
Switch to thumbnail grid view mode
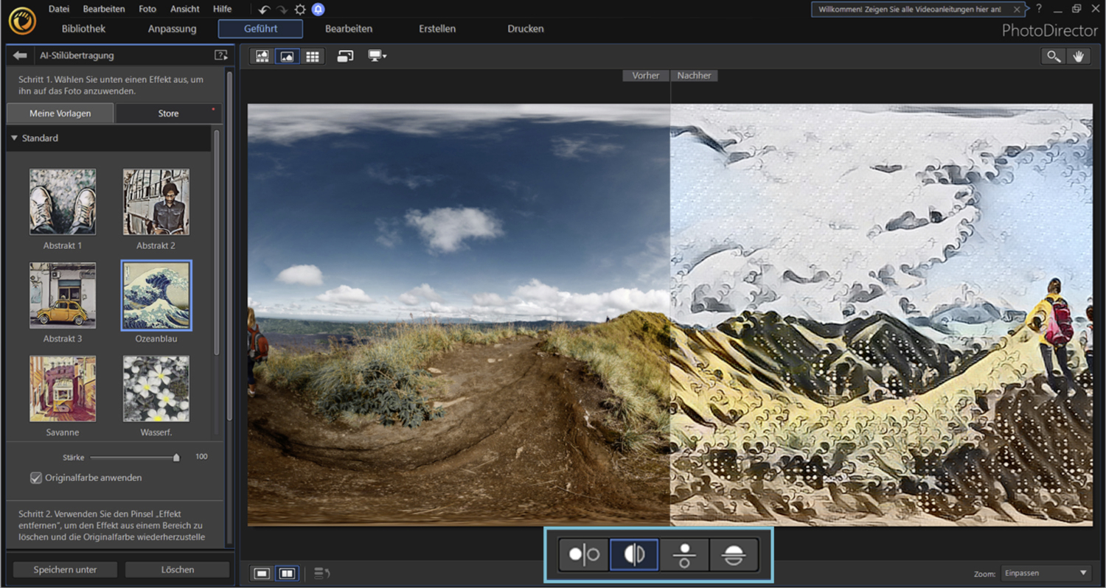point(313,55)
